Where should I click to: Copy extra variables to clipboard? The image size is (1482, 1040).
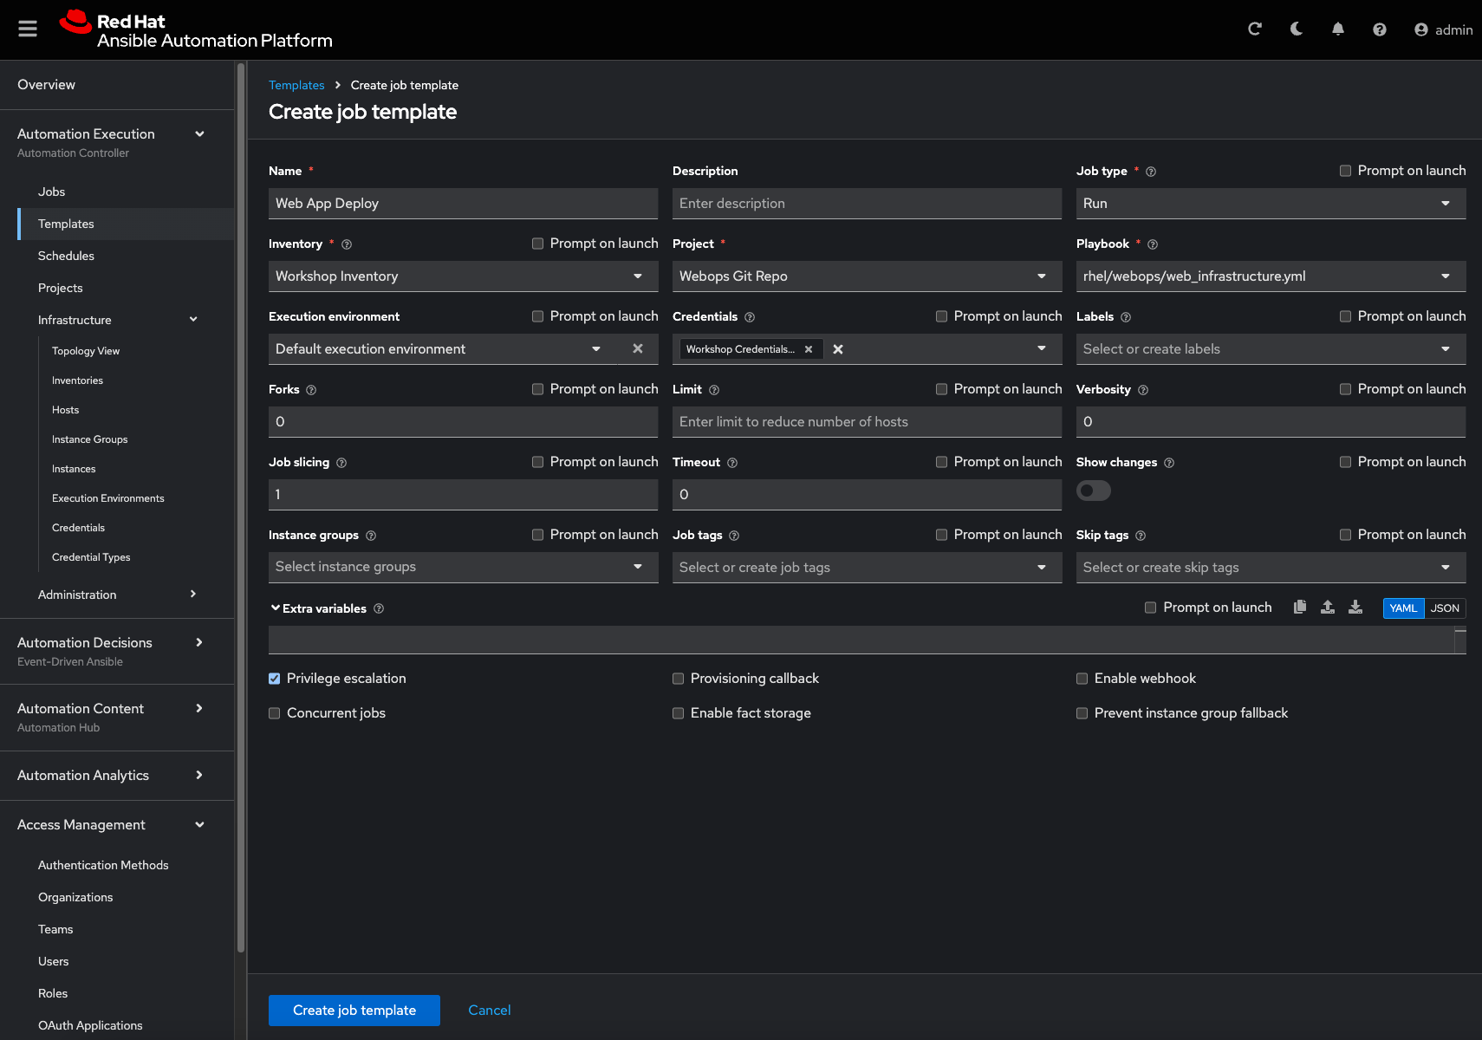point(1299,608)
